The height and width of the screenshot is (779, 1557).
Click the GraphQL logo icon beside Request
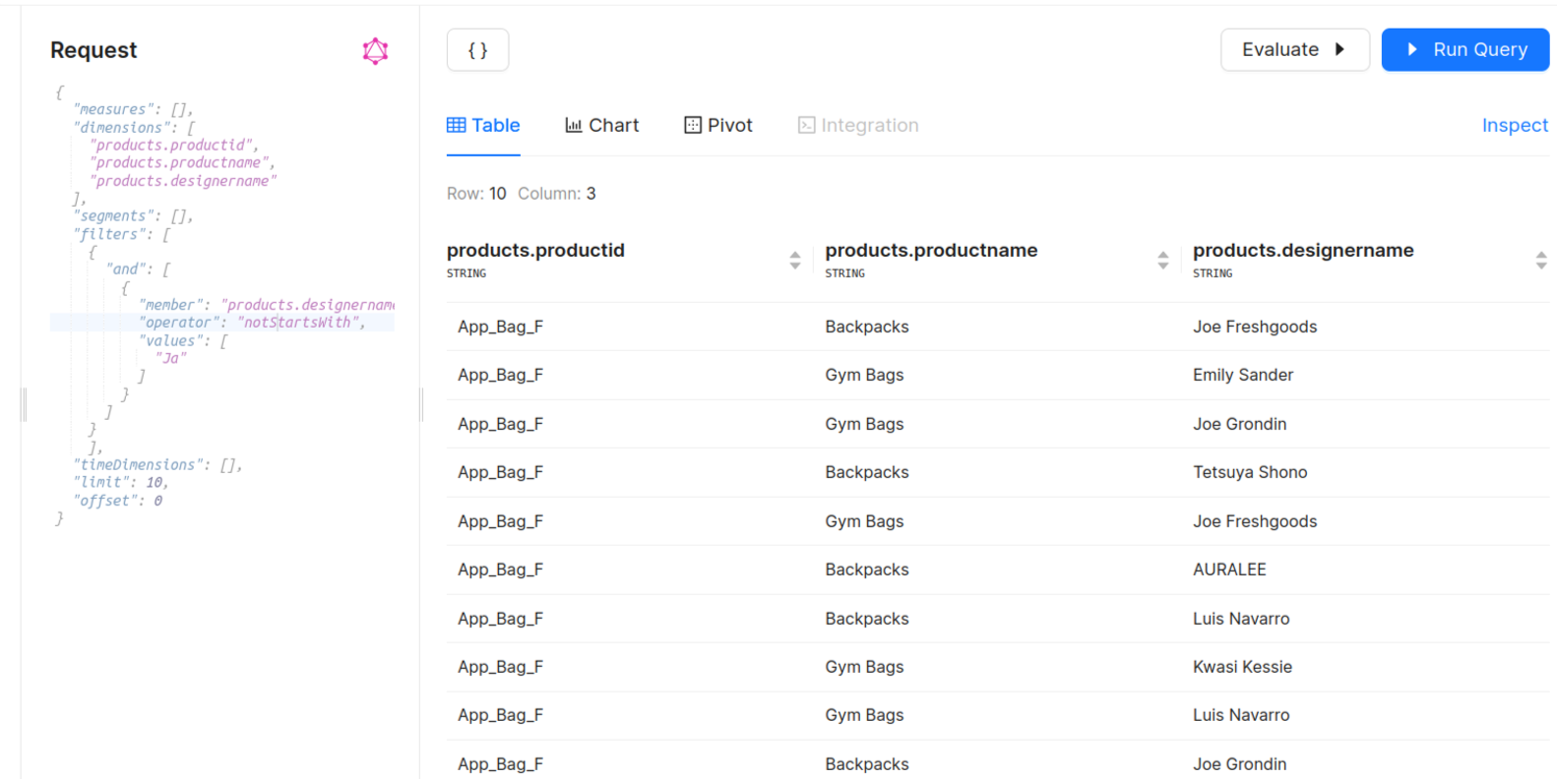[x=375, y=51]
